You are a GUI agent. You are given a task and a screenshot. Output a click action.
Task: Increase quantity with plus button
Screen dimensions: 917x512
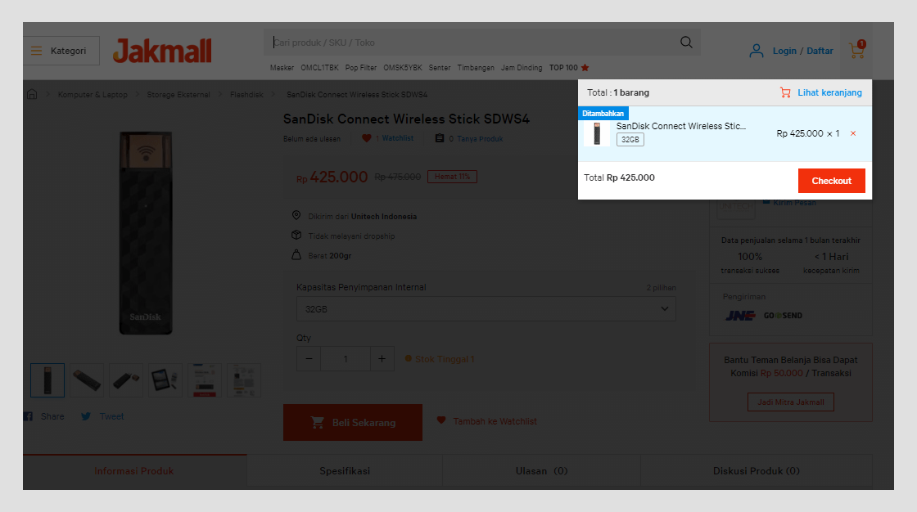[x=382, y=358]
